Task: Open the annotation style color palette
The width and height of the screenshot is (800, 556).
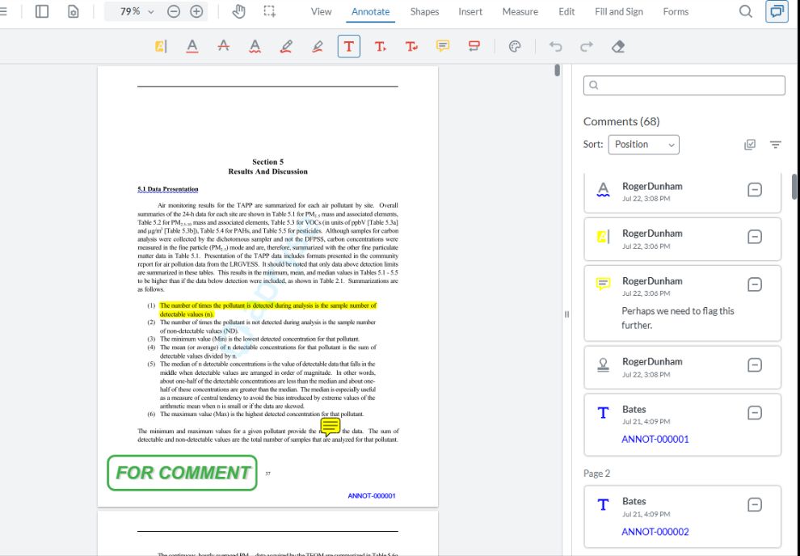Action: [x=515, y=46]
